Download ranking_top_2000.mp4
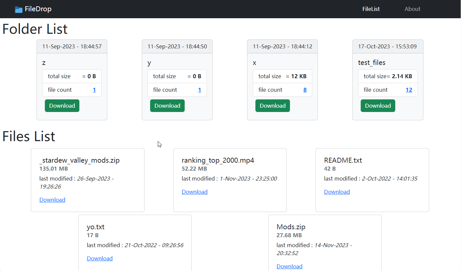 pos(195,191)
